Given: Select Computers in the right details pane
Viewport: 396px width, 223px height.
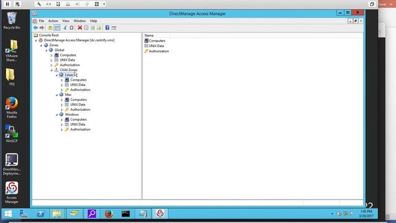Looking at the screenshot, I should 157,41.
